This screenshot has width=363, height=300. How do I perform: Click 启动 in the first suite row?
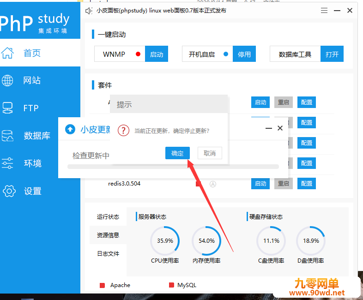[260, 102]
